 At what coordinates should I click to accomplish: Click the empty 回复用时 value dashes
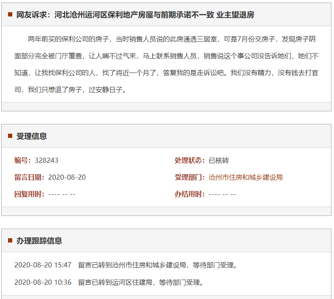(62, 194)
